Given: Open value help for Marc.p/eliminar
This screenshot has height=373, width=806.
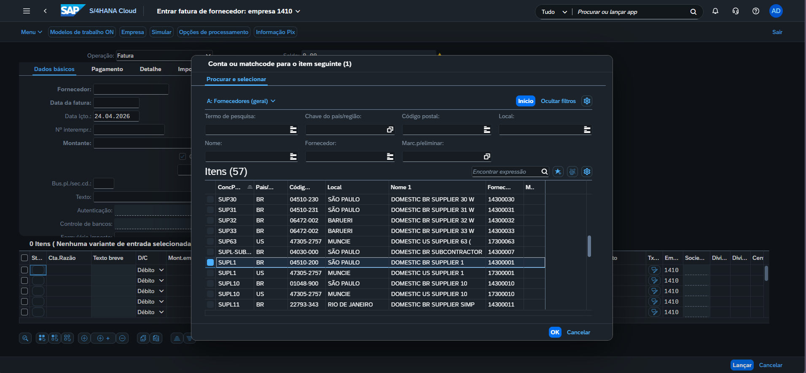Looking at the screenshot, I should [487, 156].
